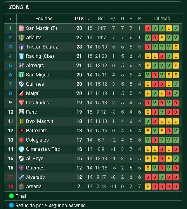Image resolution: width=187 pixels, height=209 pixels.
Task: Sort by the PTS column header
Action: point(79,19)
